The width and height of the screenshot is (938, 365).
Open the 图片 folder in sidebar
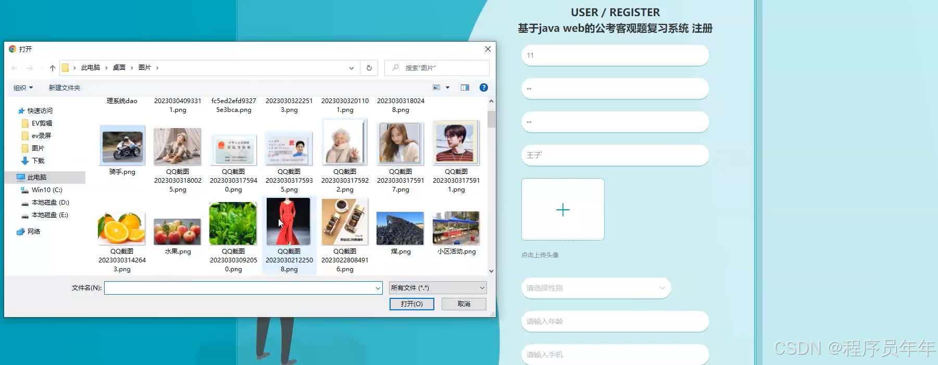tap(33, 148)
